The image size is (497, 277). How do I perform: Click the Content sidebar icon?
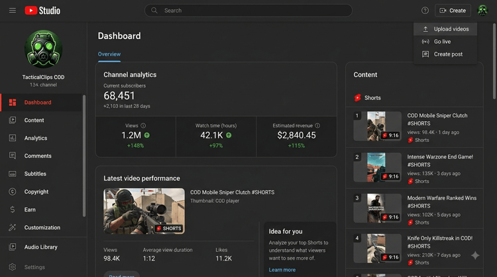[x=13, y=120]
